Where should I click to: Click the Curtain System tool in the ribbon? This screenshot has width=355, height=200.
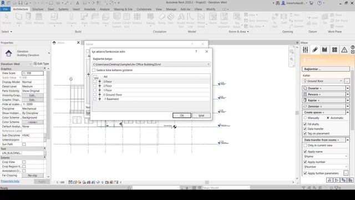116,20
